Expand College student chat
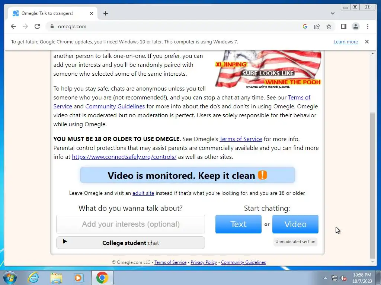This screenshot has width=381, height=285. pyautogui.click(x=131, y=243)
